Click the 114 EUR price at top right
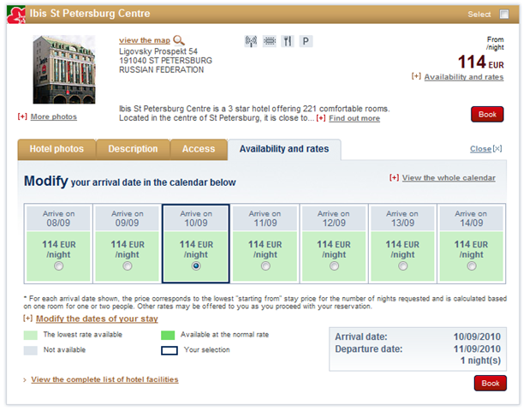Screen dimensions: 529x411 (x=481, y=63)
